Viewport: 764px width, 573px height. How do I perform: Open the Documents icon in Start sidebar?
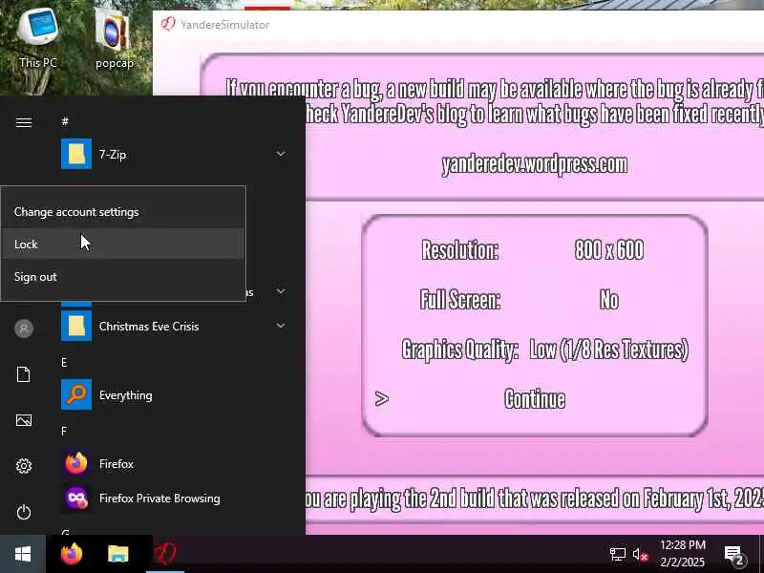[23, 374]
